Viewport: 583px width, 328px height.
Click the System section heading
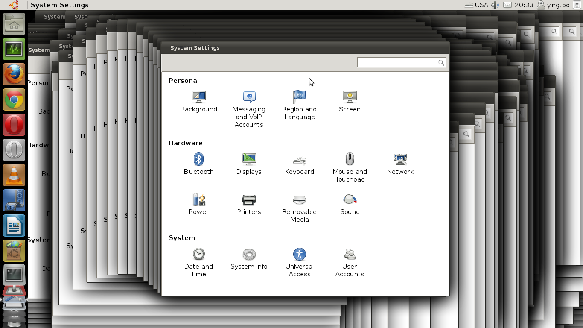point(181,237)
